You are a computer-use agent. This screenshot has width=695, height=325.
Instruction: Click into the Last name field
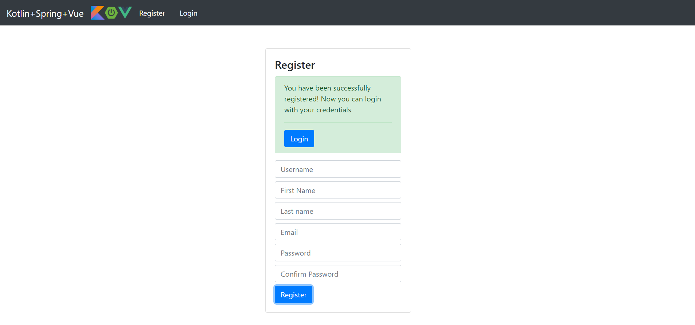click(338, 211)
